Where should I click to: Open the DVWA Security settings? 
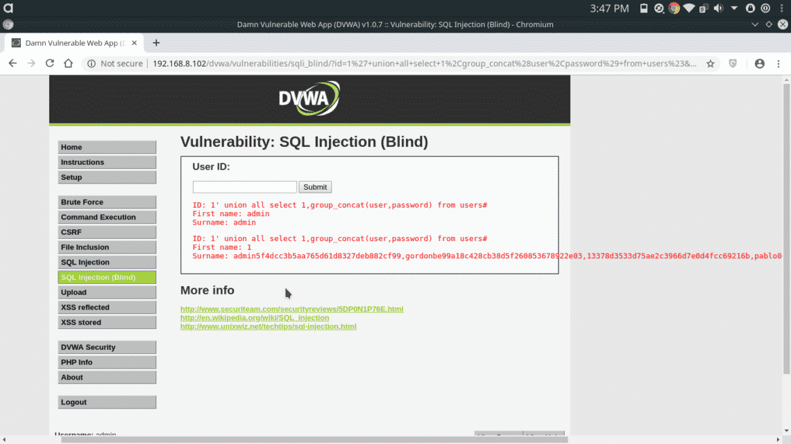tap(107, 347)
